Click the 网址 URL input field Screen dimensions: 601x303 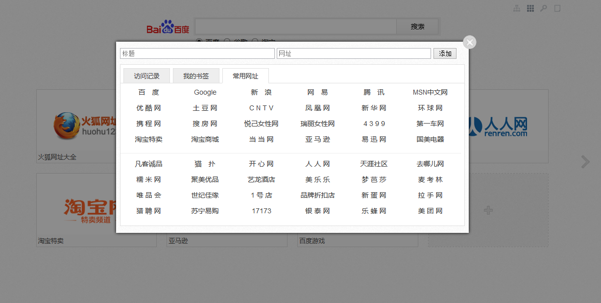tap(354, 53)
